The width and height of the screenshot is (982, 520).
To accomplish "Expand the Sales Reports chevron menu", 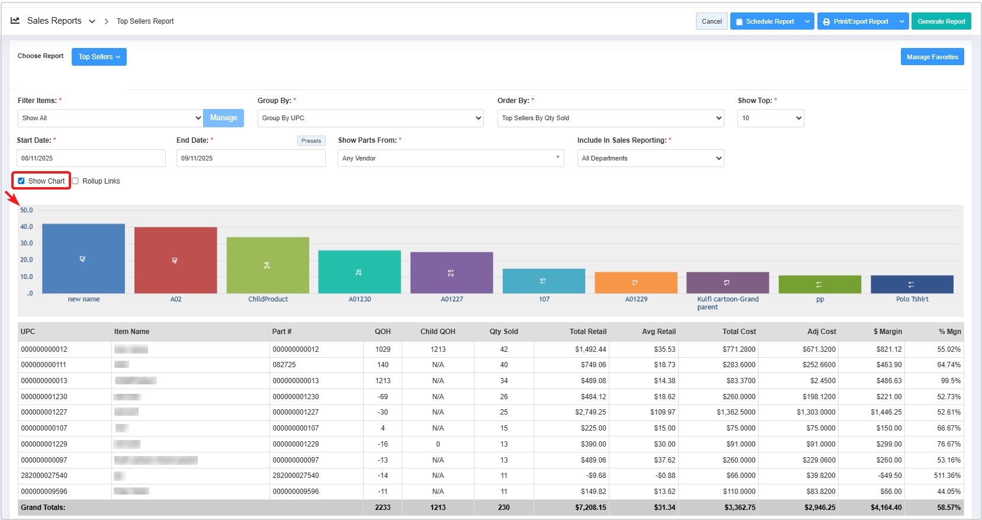I will 92,21.
